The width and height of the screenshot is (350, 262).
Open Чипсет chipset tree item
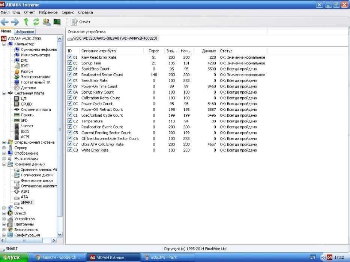24,126
